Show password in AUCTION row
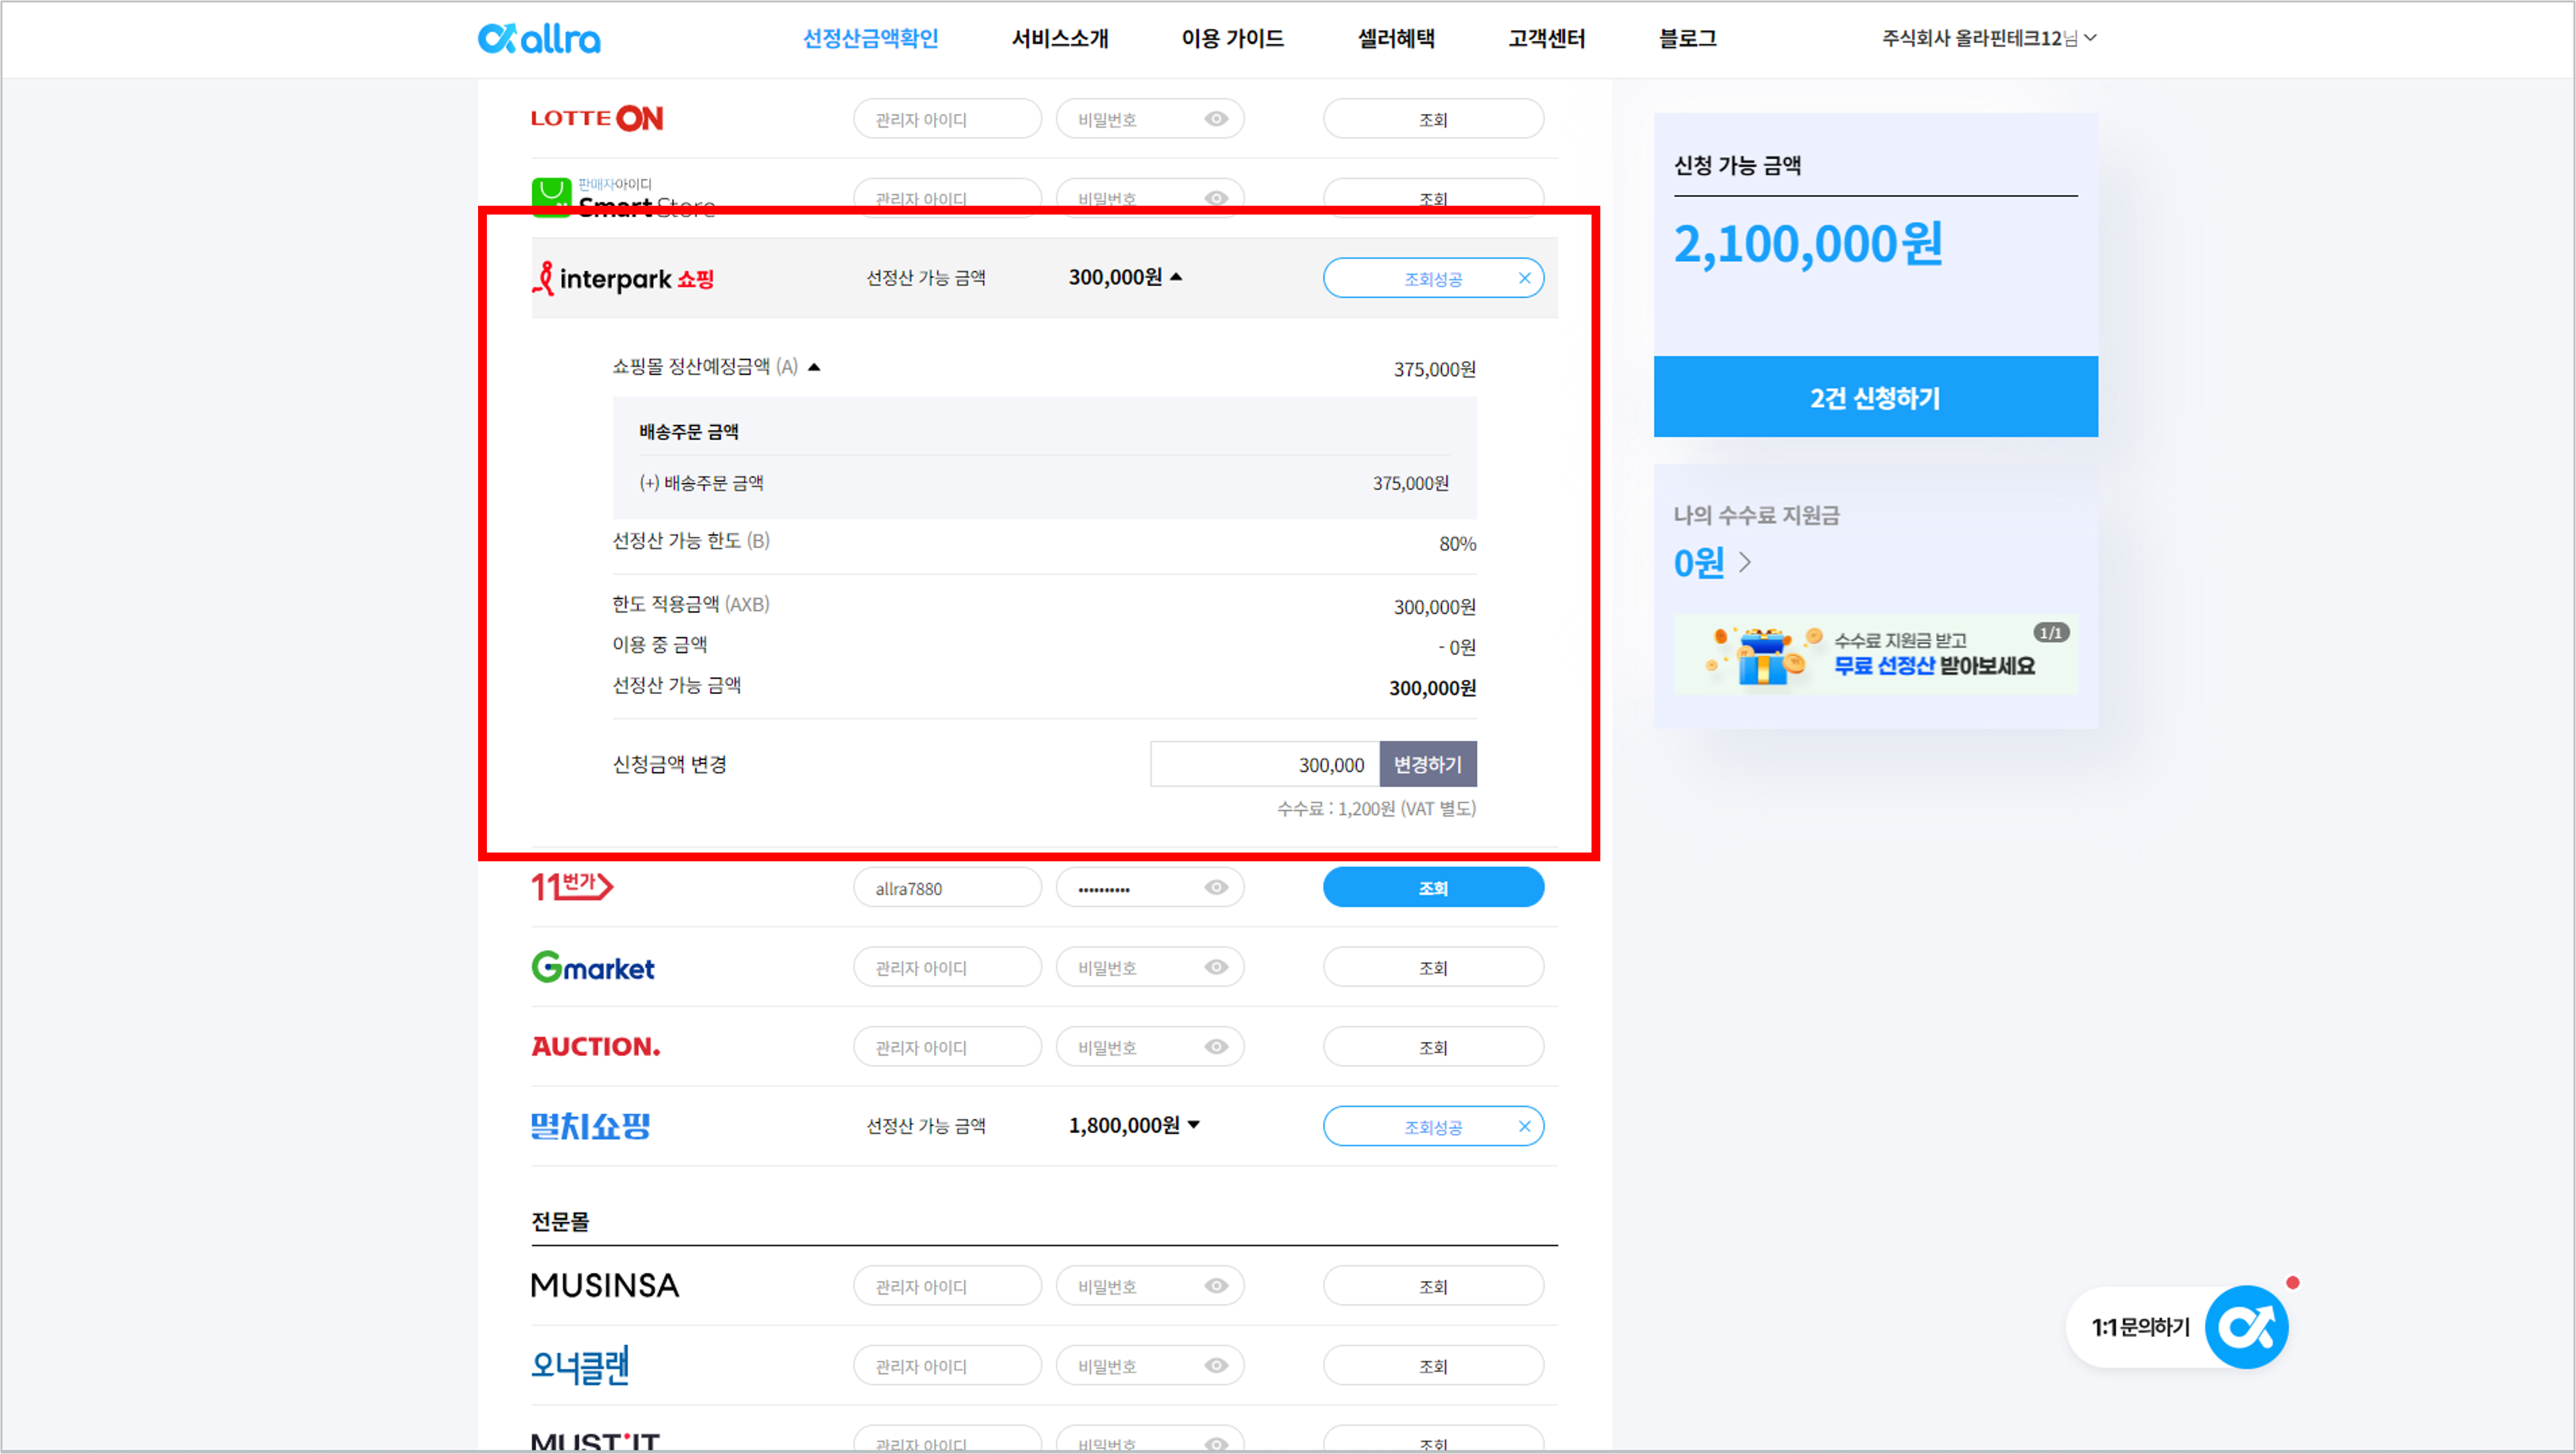 pyautogui.click(x=1216, y=1046)
